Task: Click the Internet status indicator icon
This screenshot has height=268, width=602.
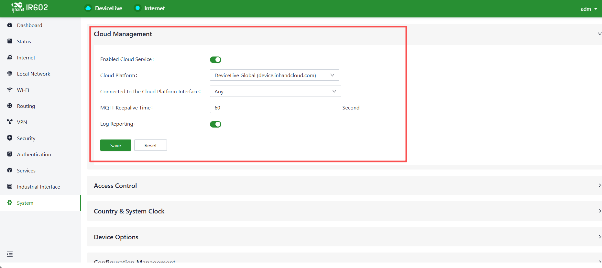Action: [x=137, y=8]
